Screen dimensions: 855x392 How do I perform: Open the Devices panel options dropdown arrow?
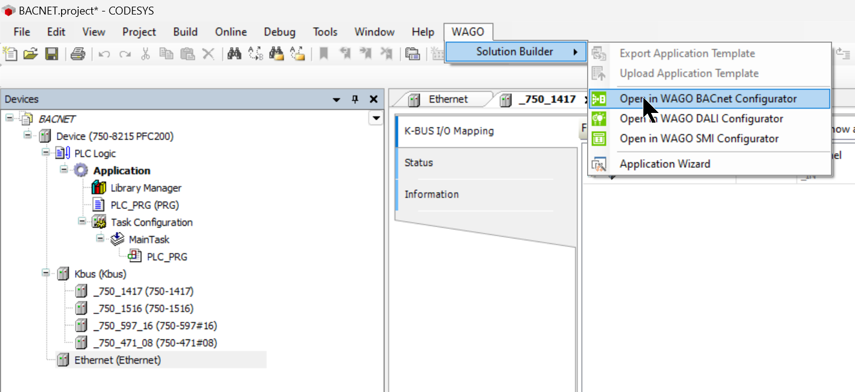(337, 100)
